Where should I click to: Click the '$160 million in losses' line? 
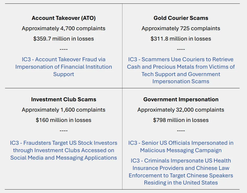(x=64, y=120)
